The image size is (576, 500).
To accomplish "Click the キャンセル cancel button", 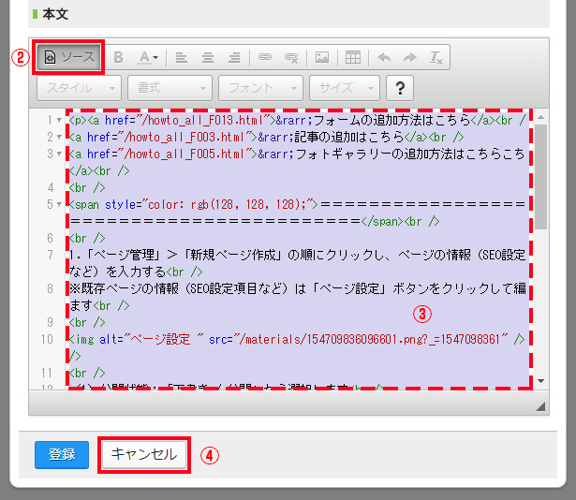I will tap(144, 455).
